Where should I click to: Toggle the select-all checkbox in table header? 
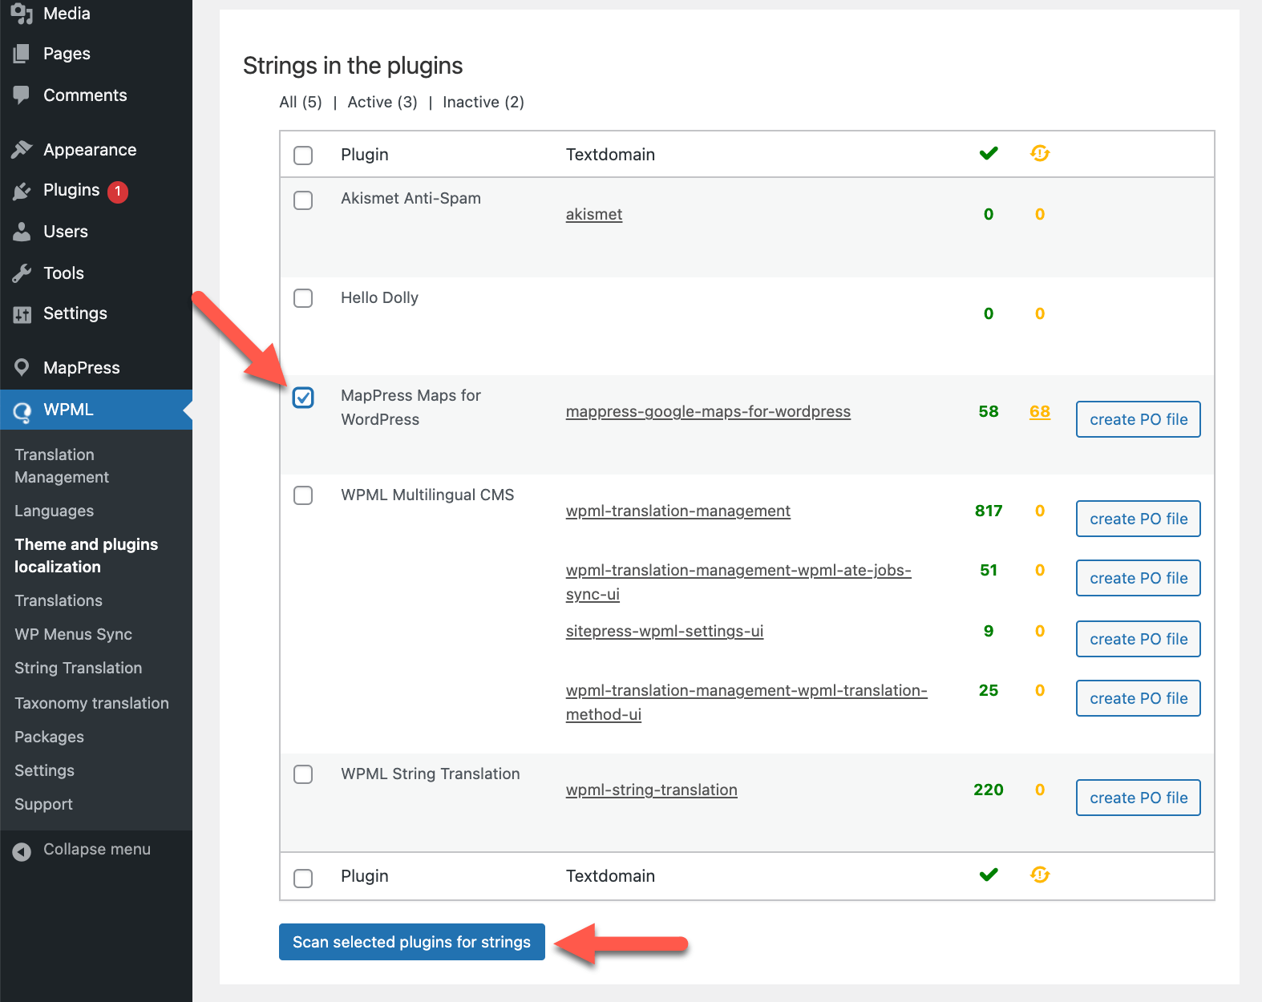tap(303, 156)
